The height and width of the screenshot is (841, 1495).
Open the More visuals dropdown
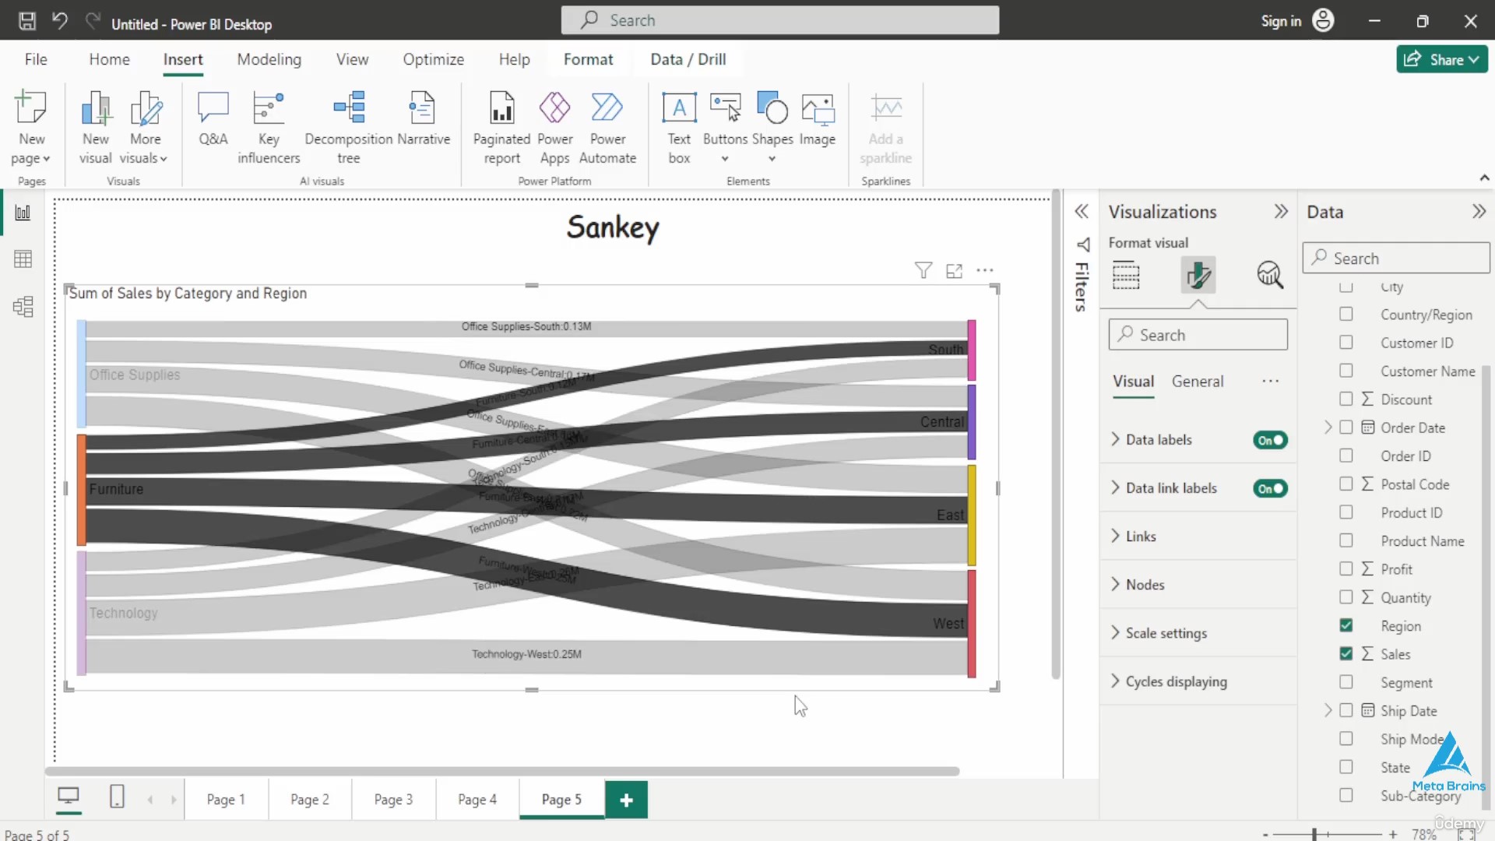pyautogui.click(x=145, y=128)
